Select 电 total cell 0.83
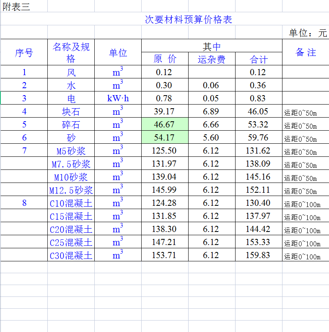This screenshot has height=332, width=329. point(259,98)
